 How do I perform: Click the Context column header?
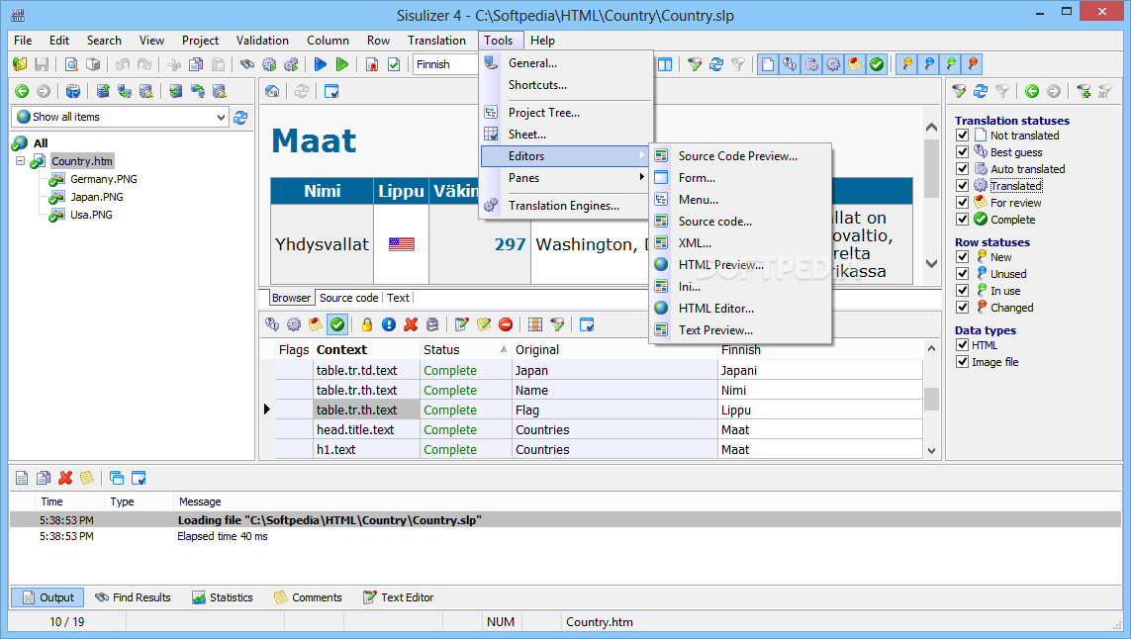click(366, 350)
